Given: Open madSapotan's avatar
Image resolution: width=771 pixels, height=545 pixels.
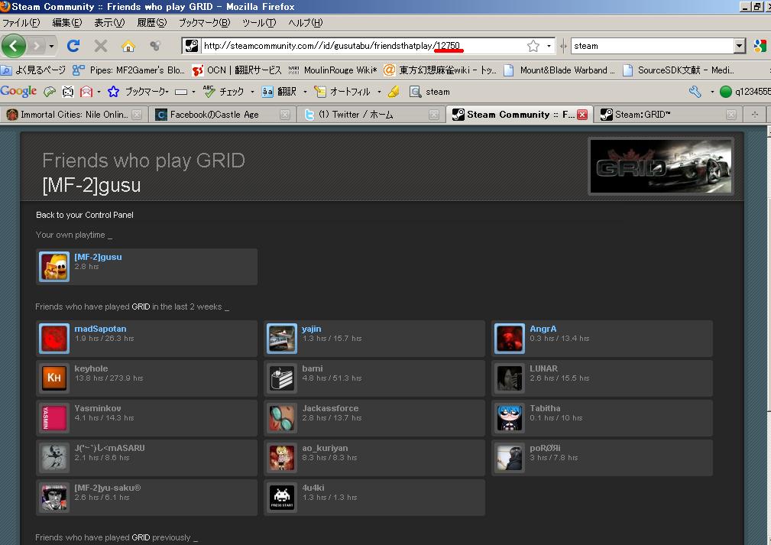Looking at the screenshot, I should coord(54,339).
